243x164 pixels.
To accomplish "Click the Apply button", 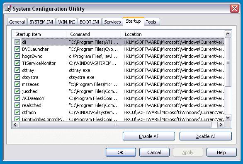I will point(188,152).
